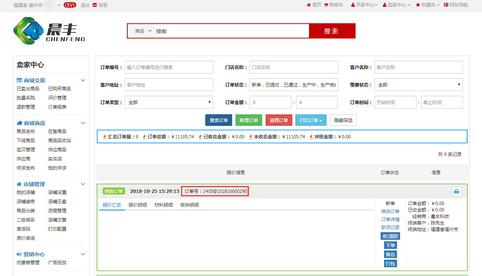Click the printer icon on the order row
Screen dimensions: 482x276
click(x=456, y=191)
